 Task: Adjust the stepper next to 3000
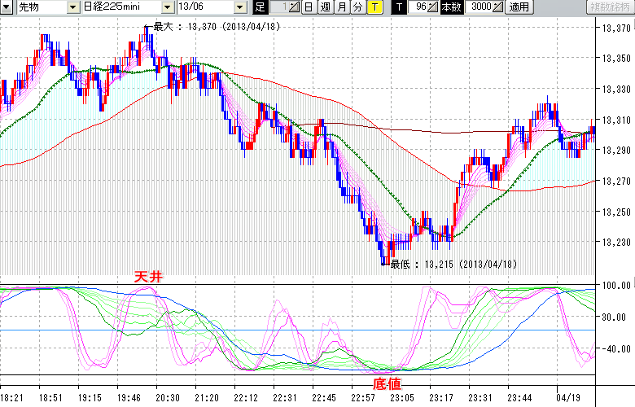point(499,7)
